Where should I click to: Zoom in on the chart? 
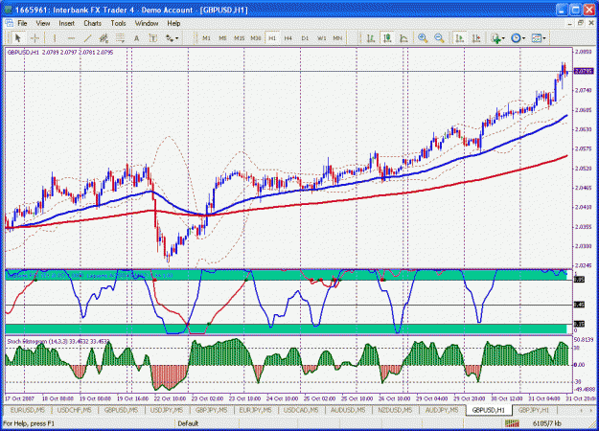(x=423, y=38)
